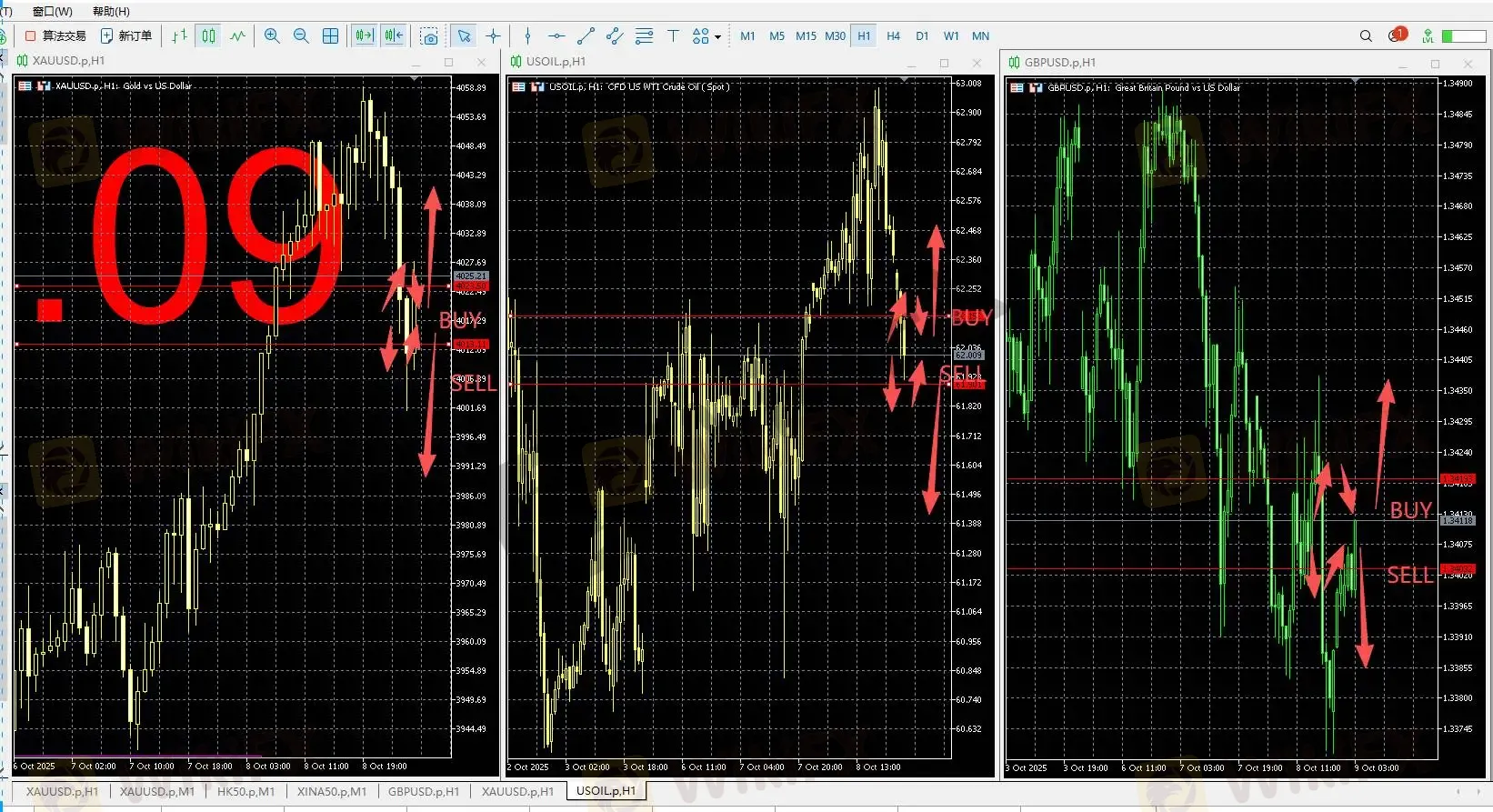Click the GBPUSD.p,H1 chart window title
This screenshot has height=812, width=1493.
[1060, 63]
